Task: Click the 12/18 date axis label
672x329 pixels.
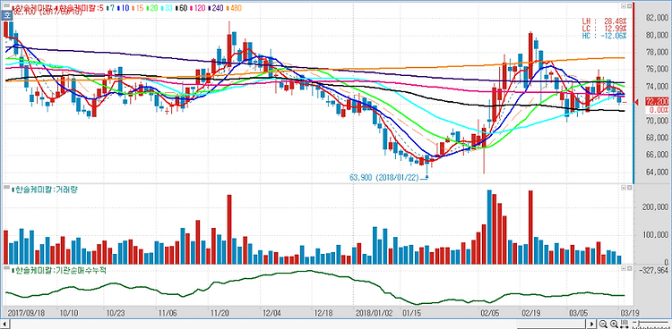Action: point(323,313)
